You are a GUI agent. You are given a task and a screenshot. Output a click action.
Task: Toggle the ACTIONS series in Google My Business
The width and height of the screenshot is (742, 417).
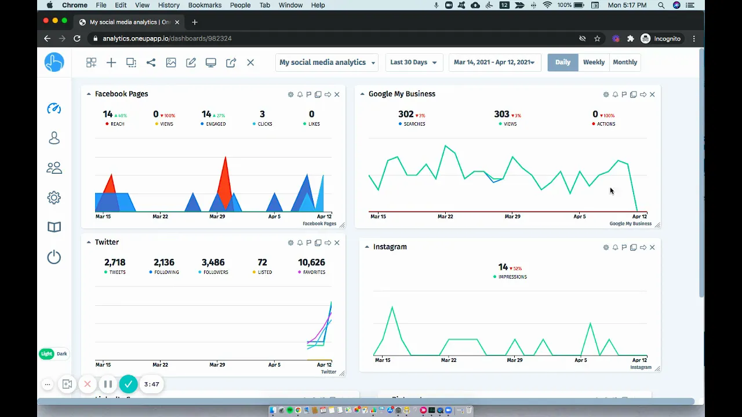603,124
